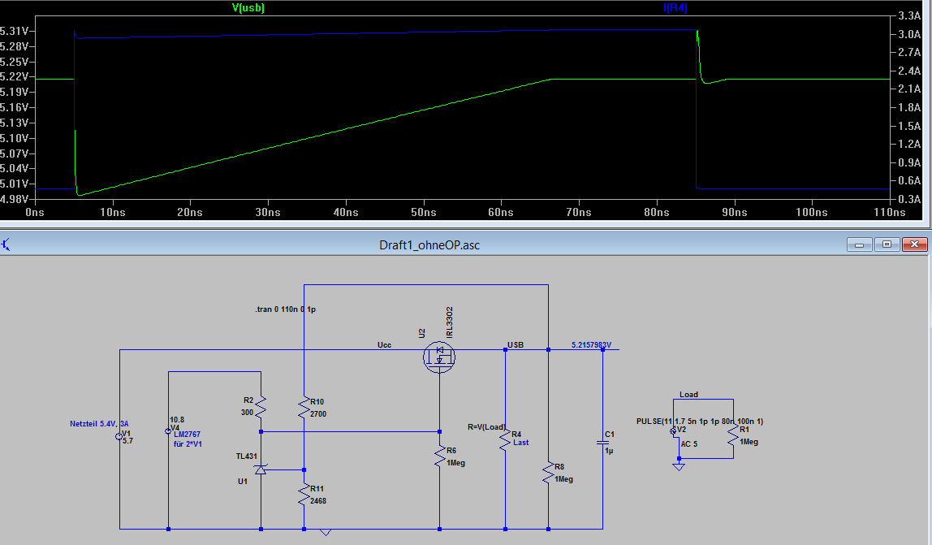
Task: Click the 2700 value of R10
Action: pyautogui.click(x=318, y=414)
